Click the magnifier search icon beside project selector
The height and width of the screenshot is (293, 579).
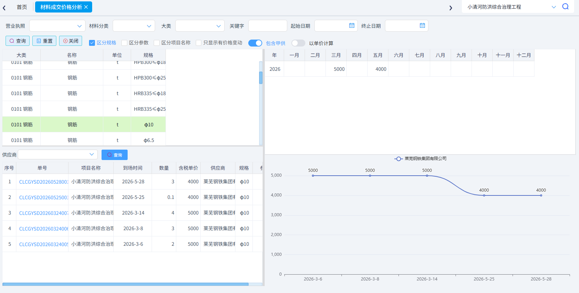click(x=565, y=7)
